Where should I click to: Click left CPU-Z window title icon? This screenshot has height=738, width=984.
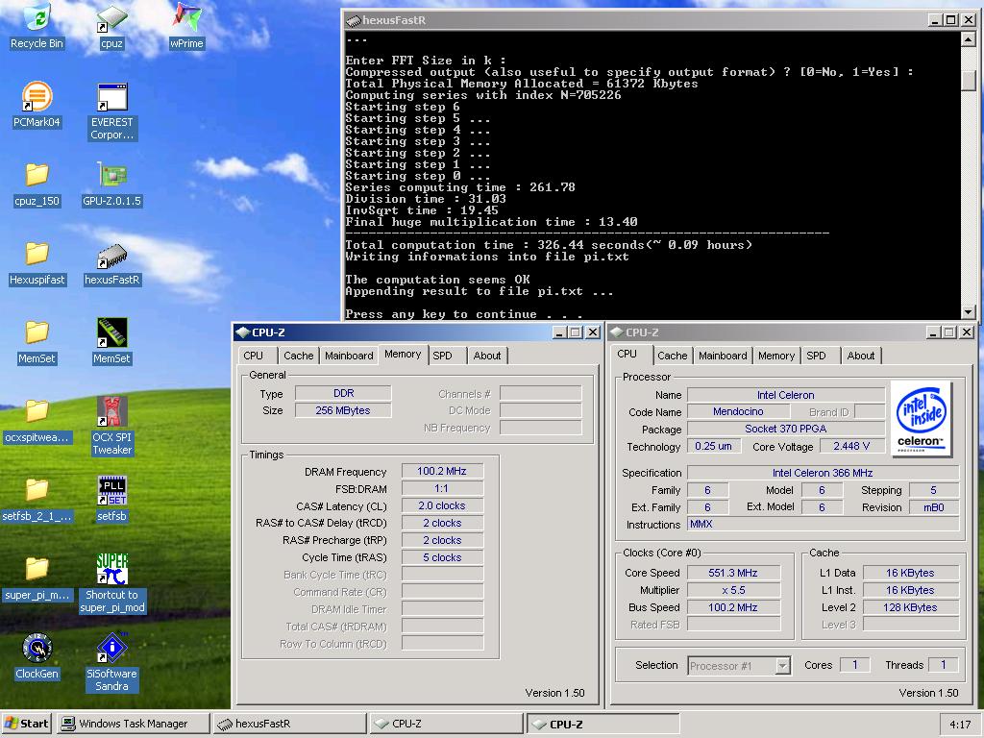243,332
